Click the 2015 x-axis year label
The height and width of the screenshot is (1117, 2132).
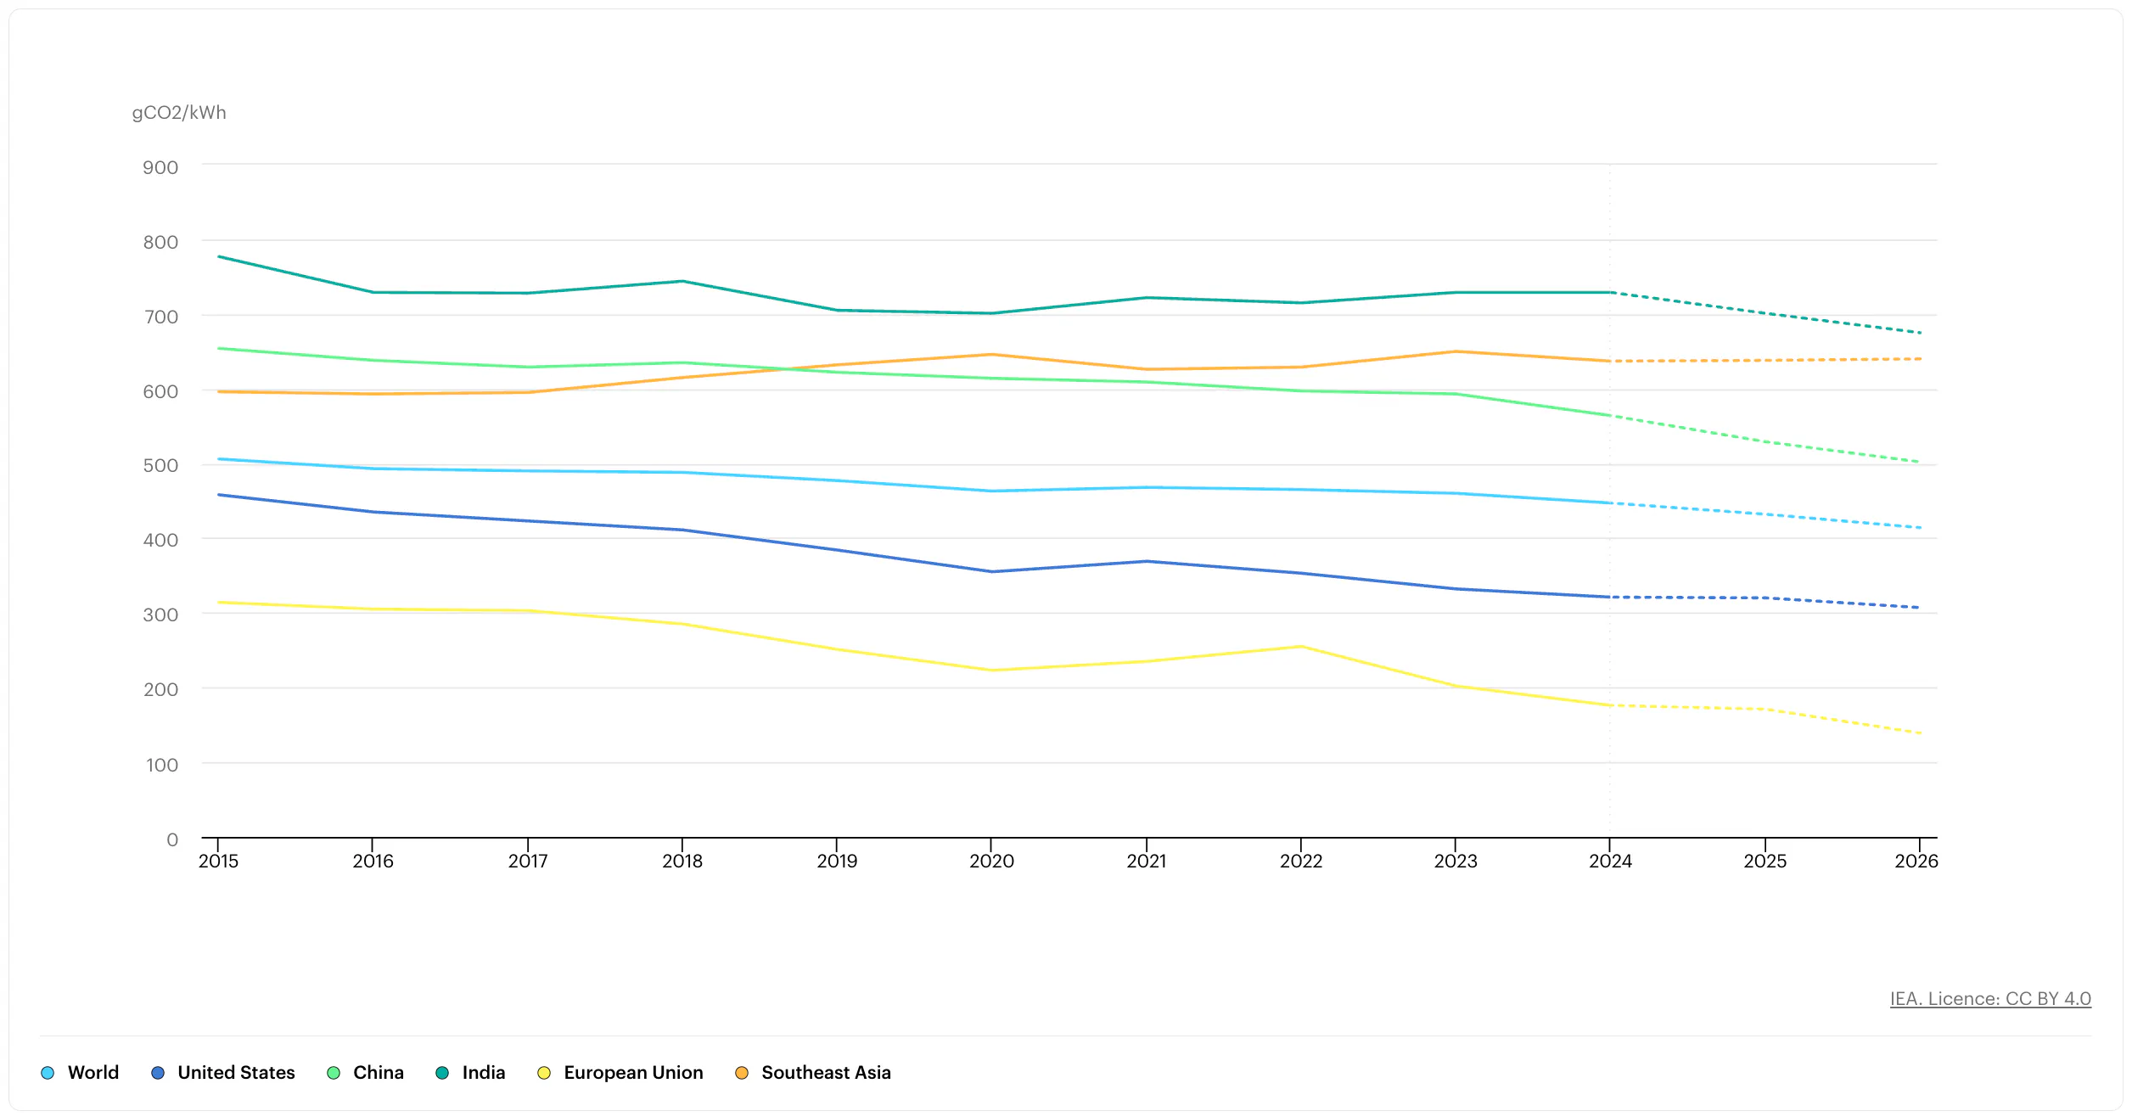(218, 862)
